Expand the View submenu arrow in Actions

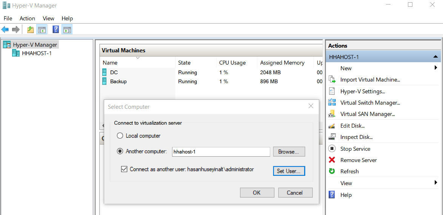436,183
